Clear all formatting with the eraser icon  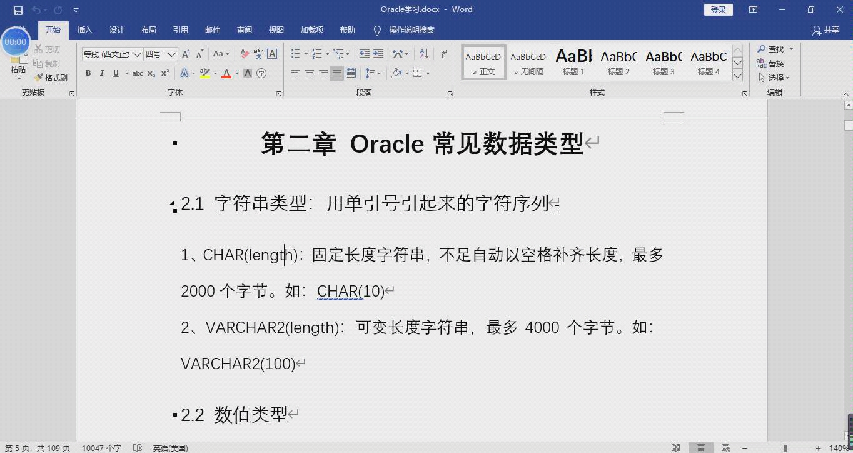point(245,54)
